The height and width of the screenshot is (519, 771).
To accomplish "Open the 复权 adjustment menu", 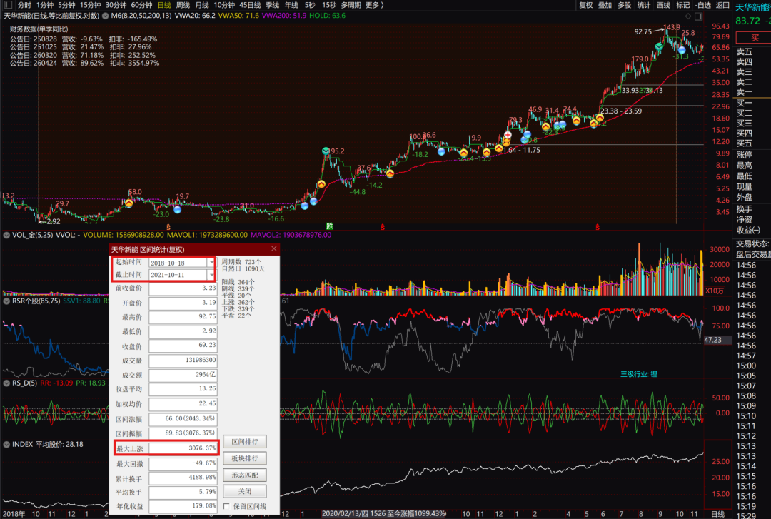I will point(585,5).
